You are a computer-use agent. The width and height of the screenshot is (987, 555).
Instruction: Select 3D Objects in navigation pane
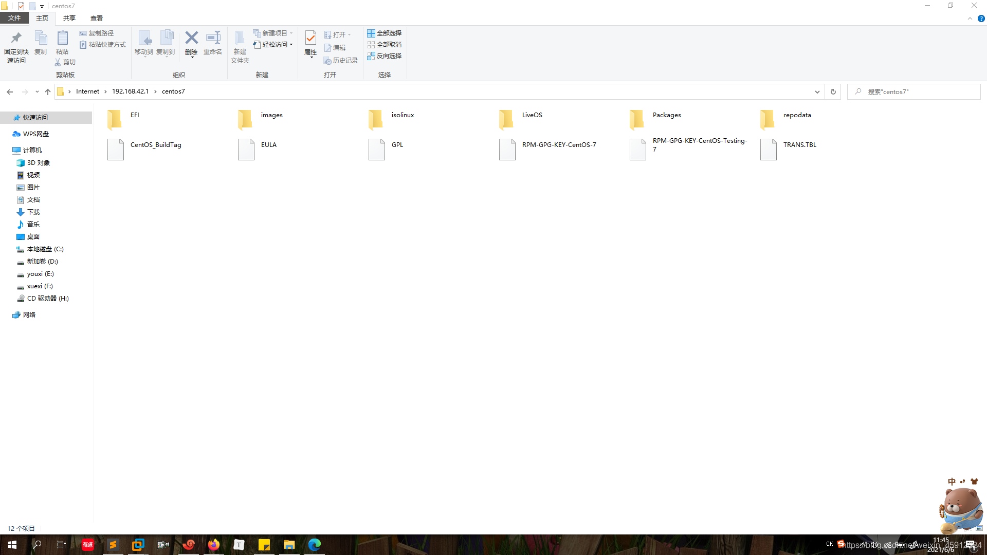pos(33,163)
